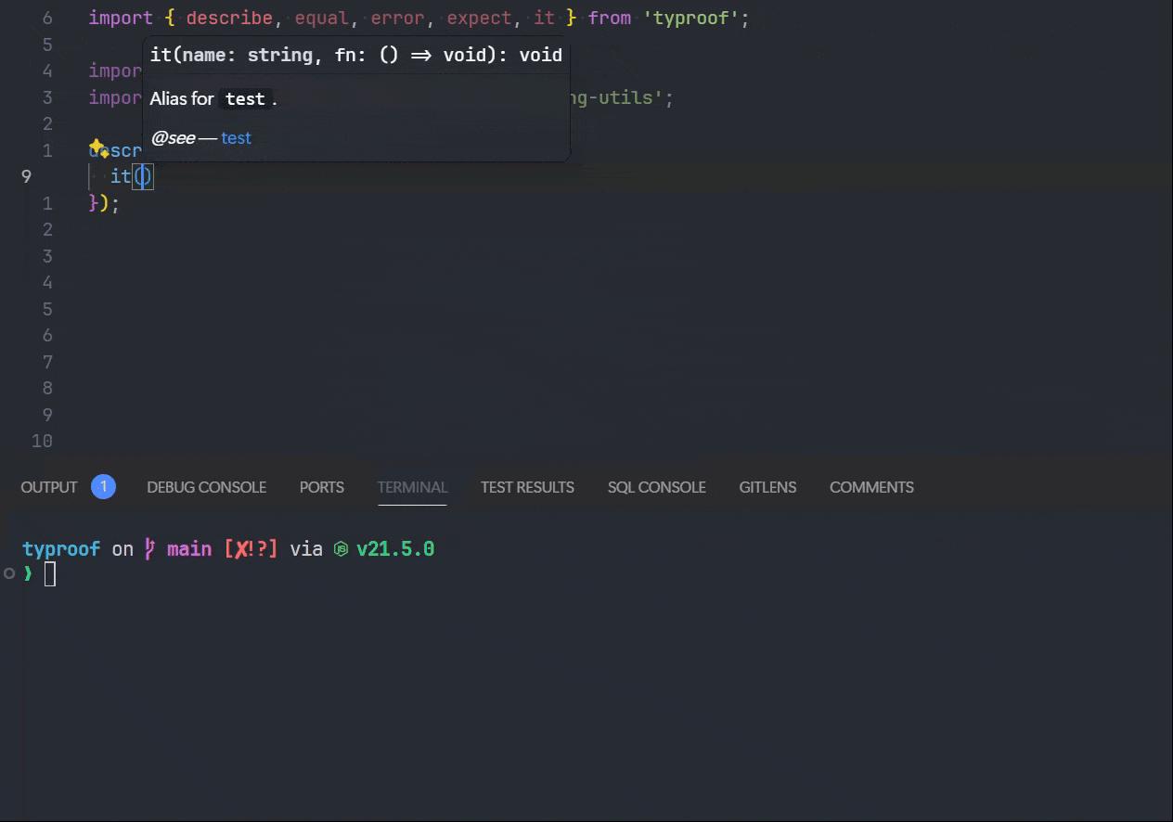Click 'error' in the import statement

tap(398, 18)
